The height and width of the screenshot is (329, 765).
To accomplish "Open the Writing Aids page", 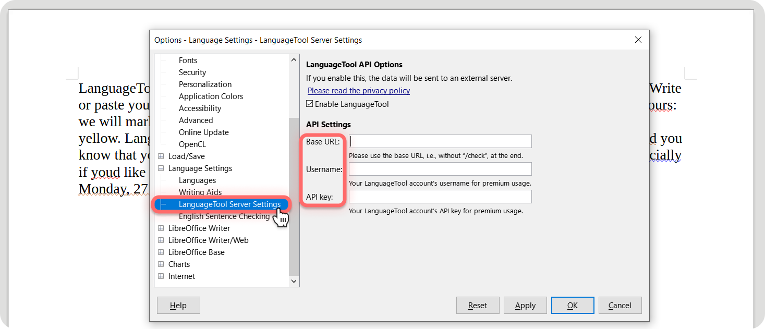I will click(x=200, y=192).
